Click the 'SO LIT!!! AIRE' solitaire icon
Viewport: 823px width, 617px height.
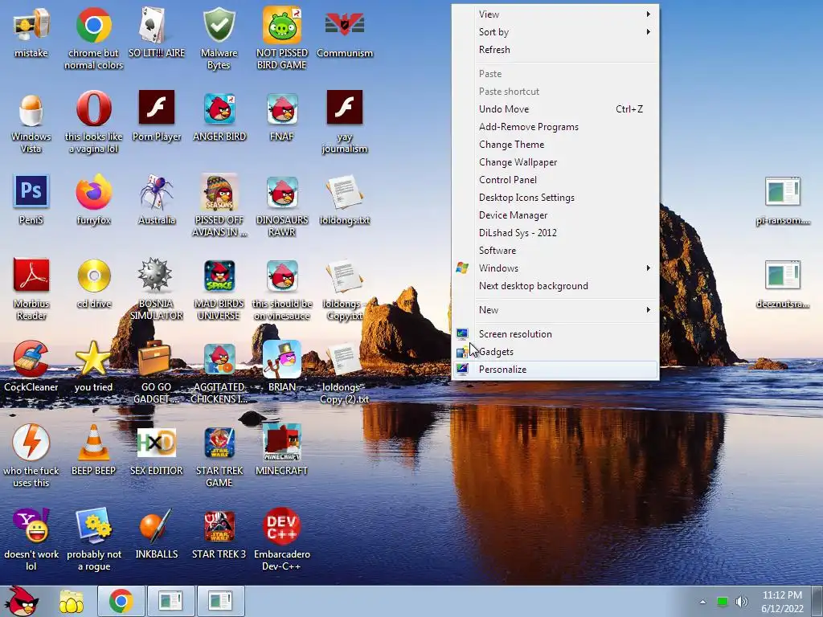click(157, 32)
